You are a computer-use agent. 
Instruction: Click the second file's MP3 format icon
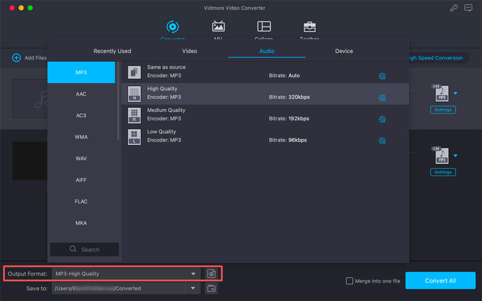click(442, 156)
